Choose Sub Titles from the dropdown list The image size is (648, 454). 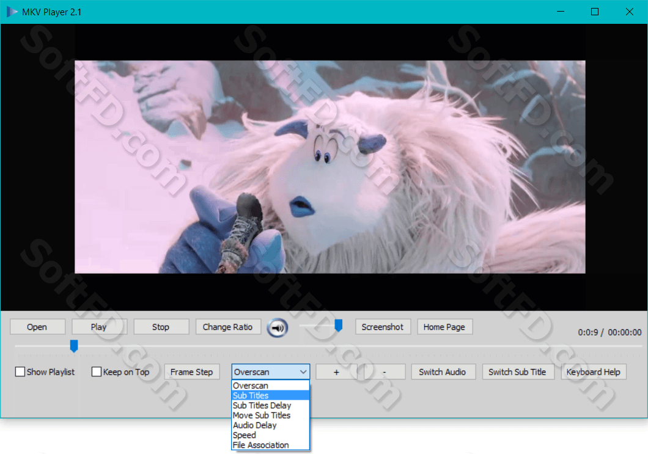(270, 395)
